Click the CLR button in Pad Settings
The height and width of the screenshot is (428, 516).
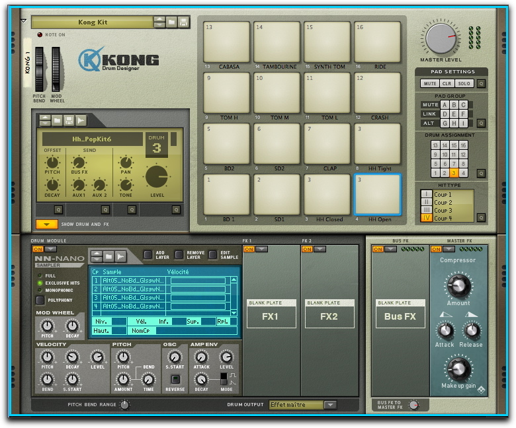pos(447,83)
